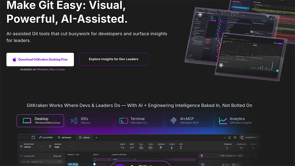Click the GRAPH column header

(96, 155)
